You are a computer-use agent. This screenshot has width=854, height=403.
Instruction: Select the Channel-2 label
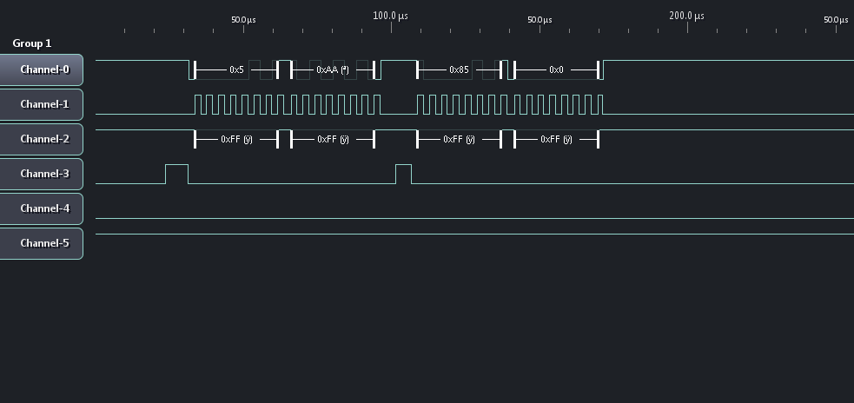(41, 140)
